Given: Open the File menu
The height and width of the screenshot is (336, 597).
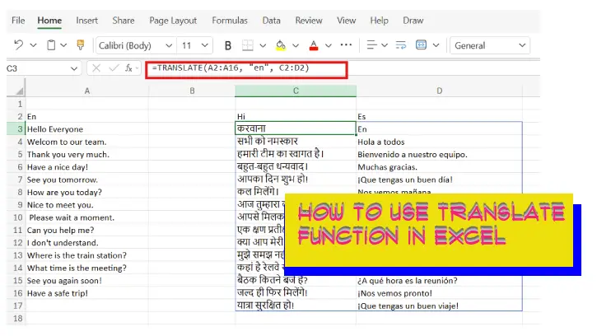Looking at the screenshot, I should (x=18, y=21).
